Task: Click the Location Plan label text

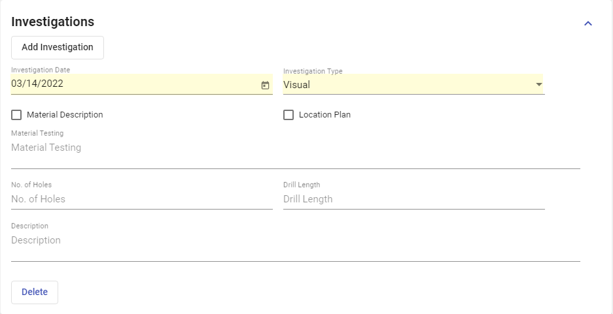Action: pos(324,115)
